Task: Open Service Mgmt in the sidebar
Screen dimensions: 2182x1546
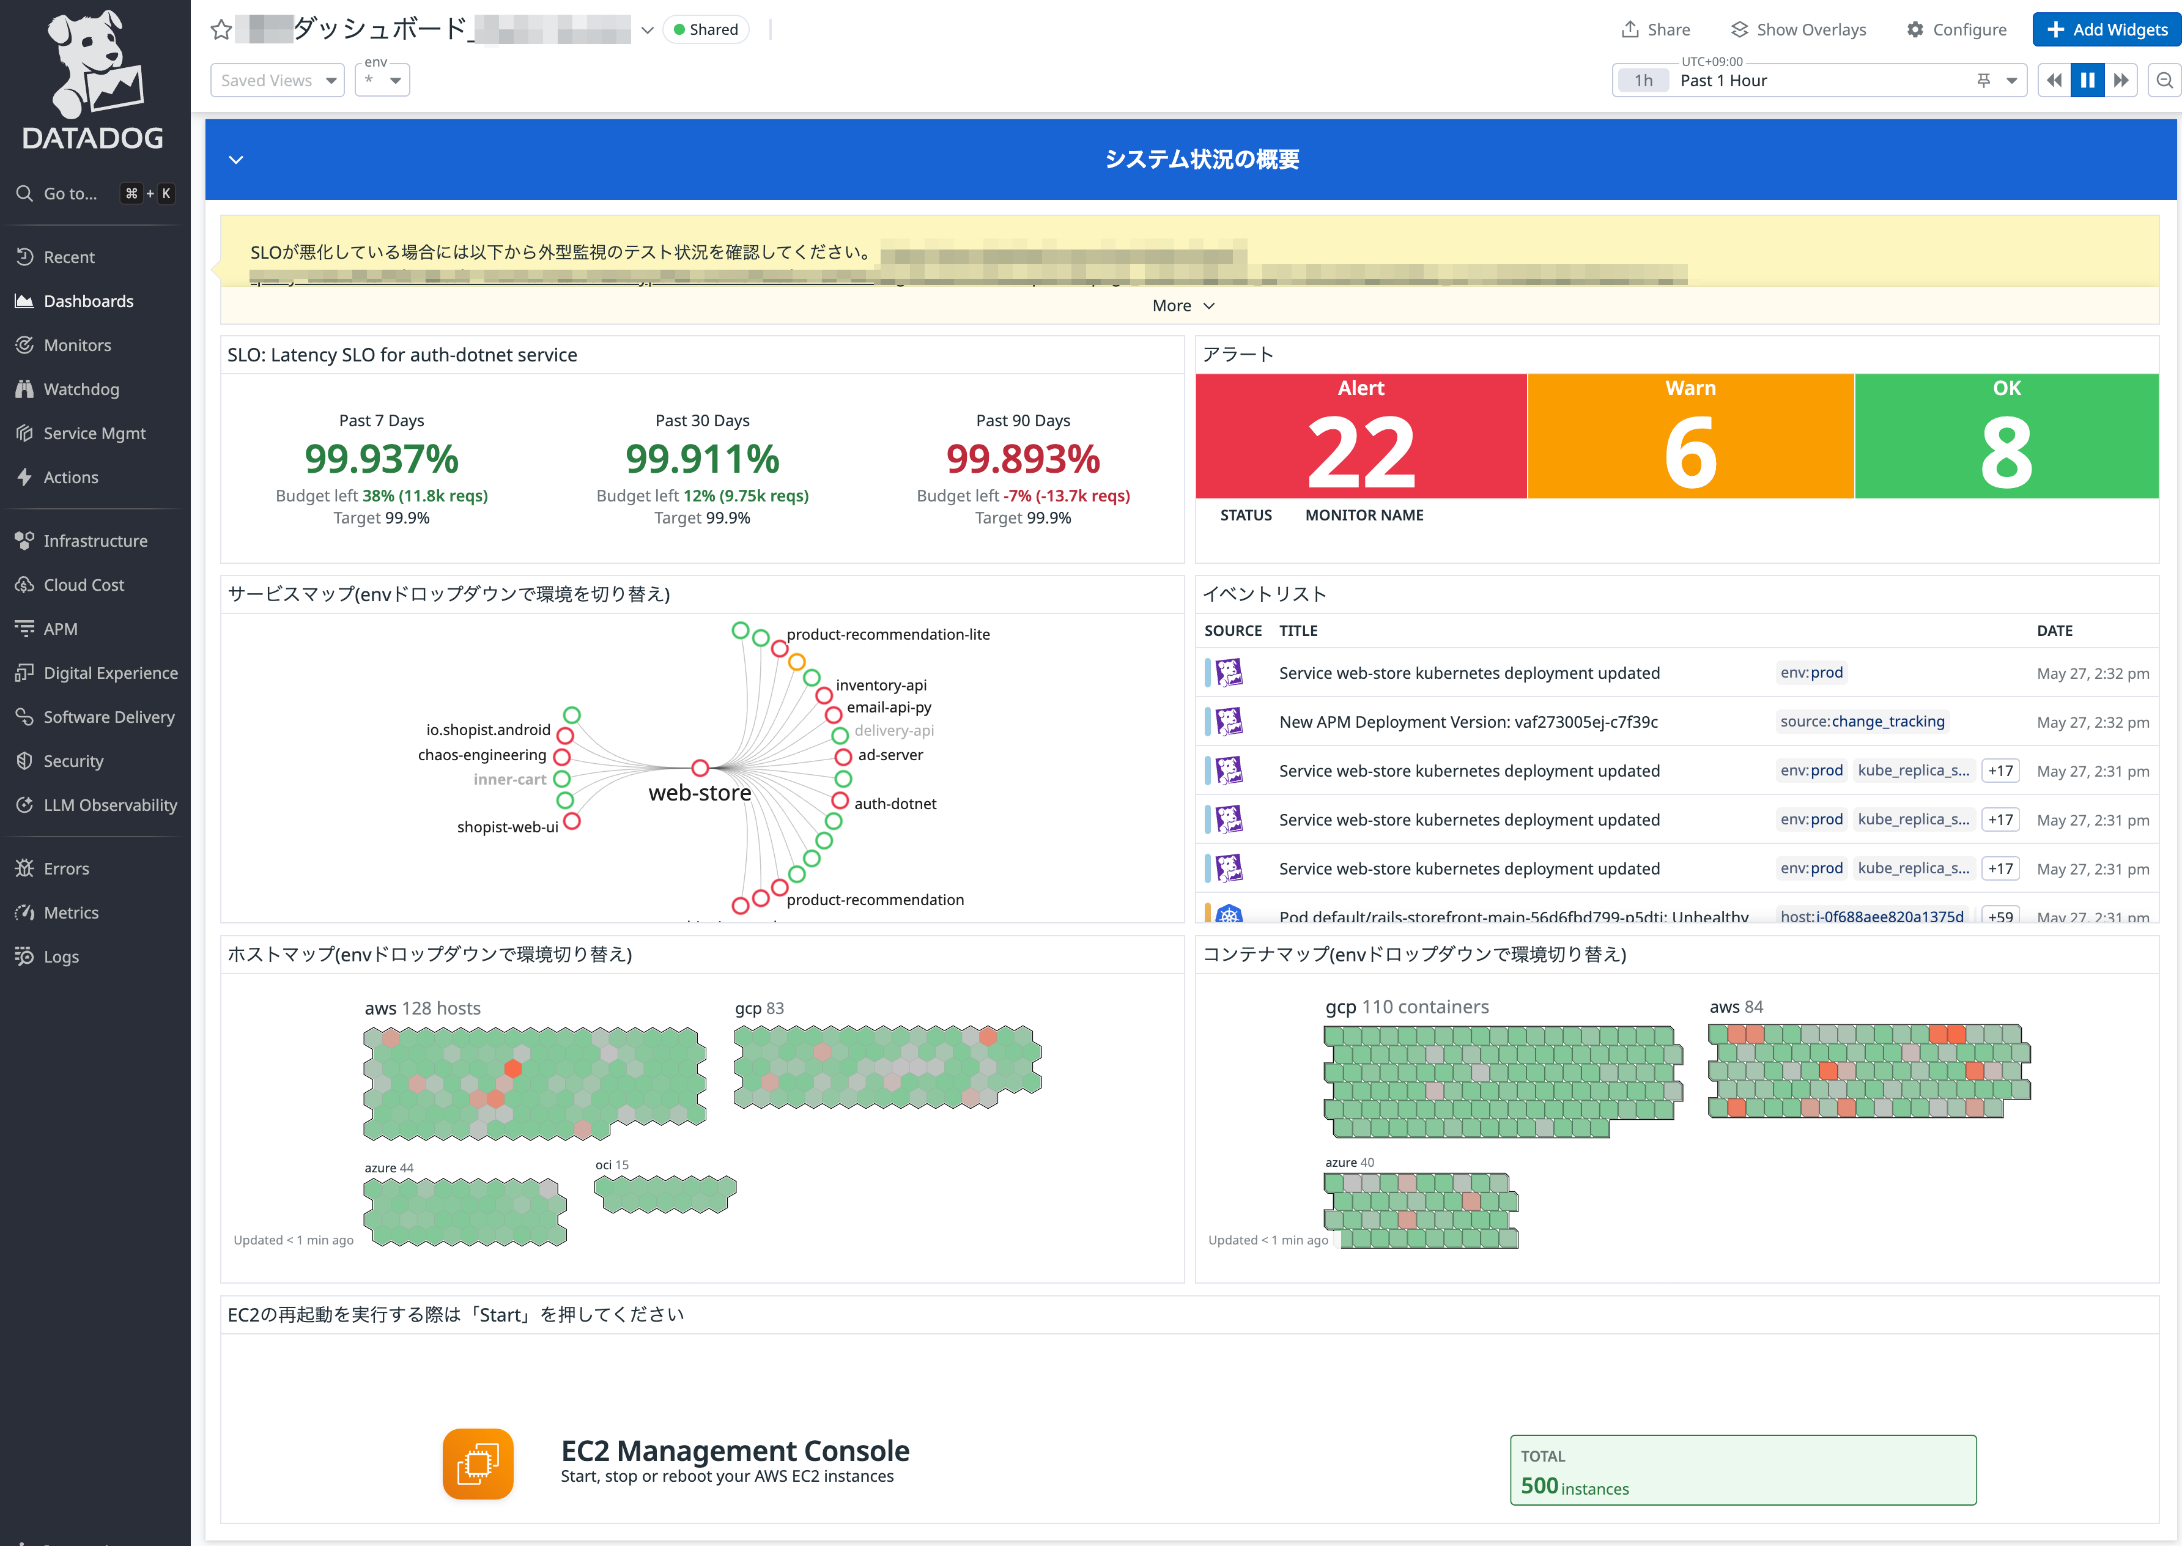Action: pos(94,433)
